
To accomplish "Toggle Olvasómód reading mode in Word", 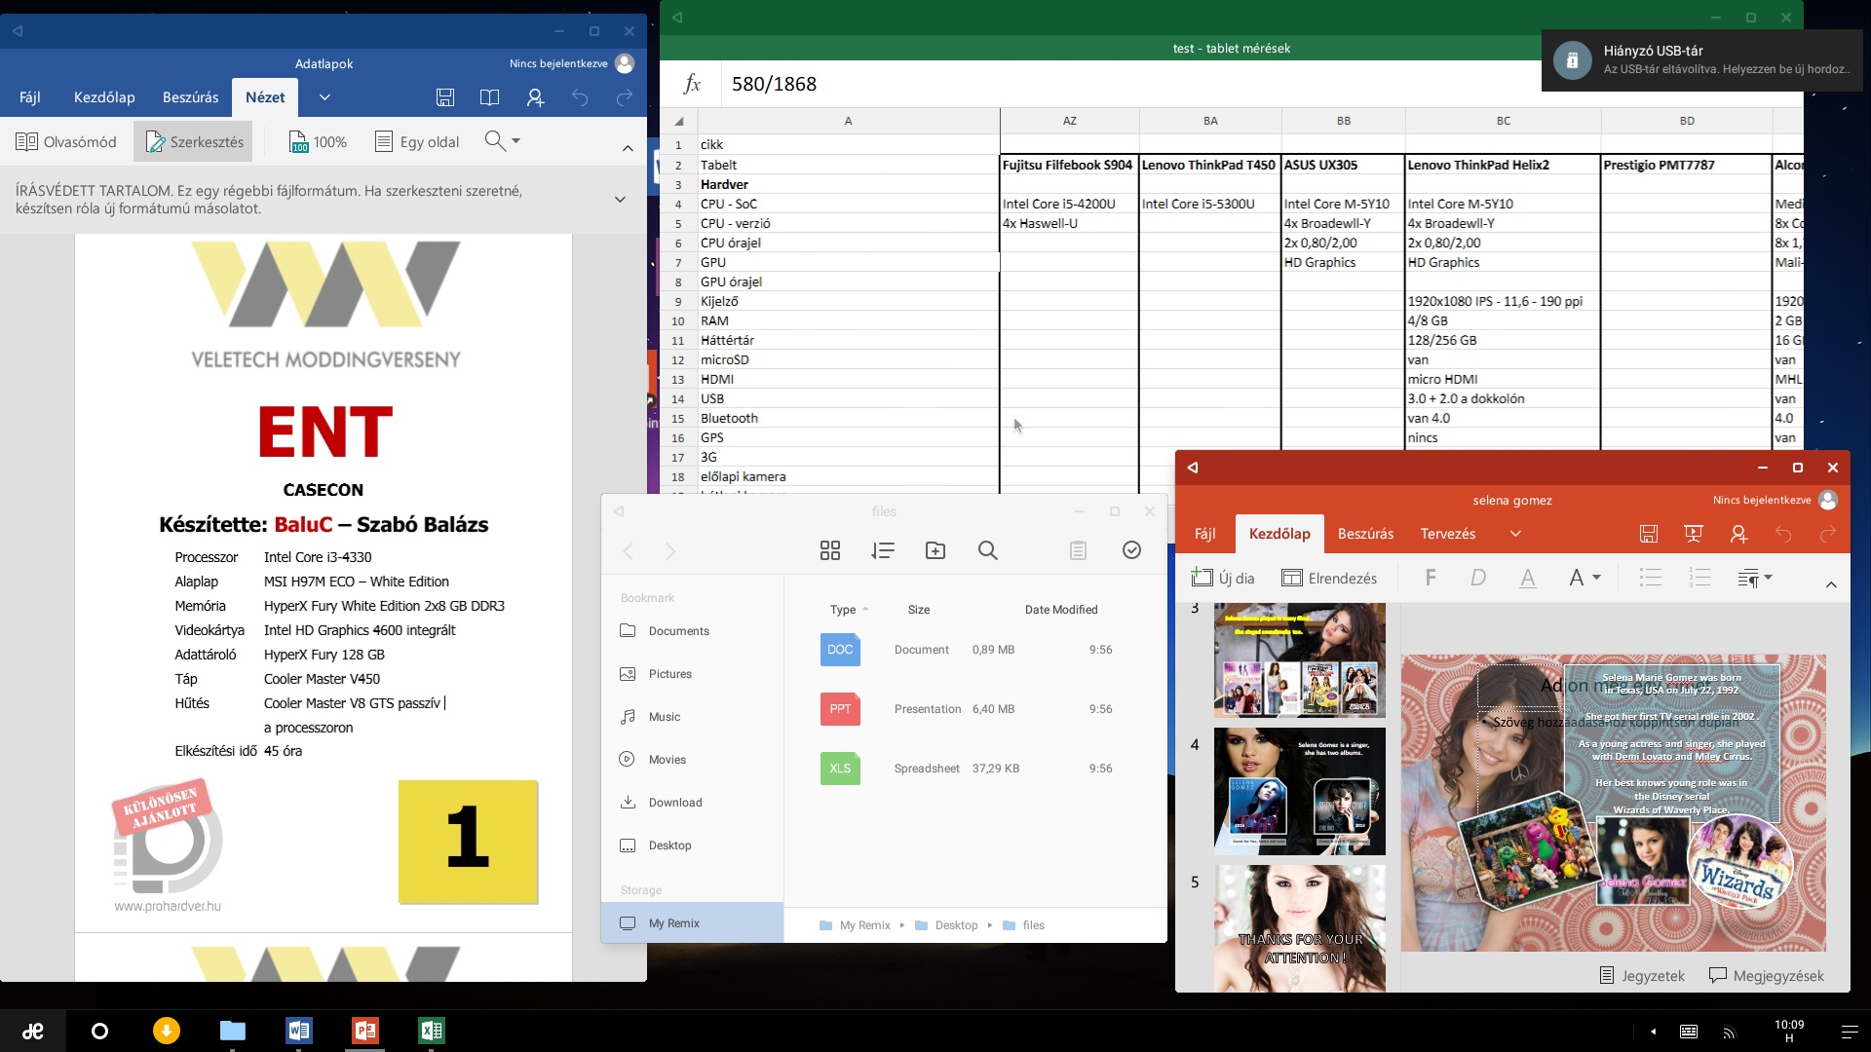I will (x=66, y=141).
